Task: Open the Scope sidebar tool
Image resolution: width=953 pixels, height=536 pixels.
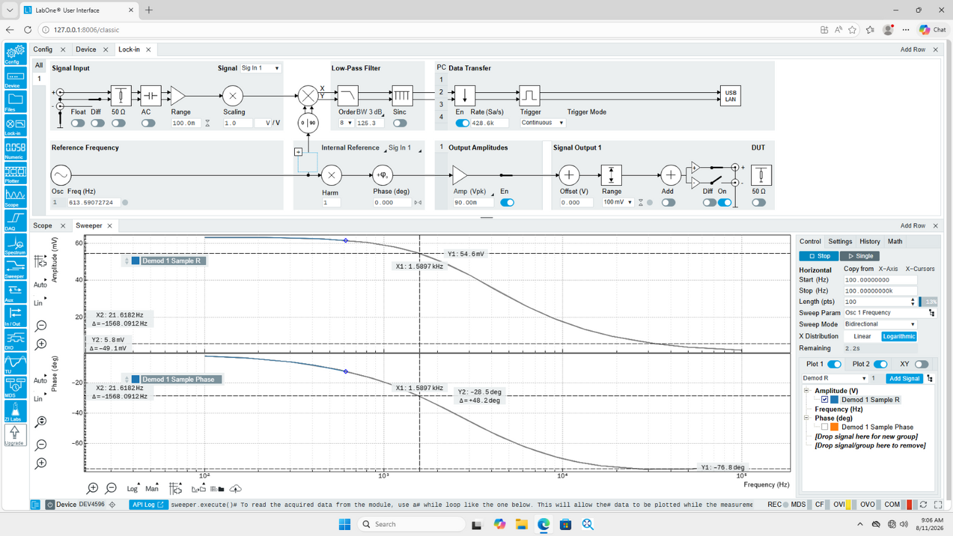Action: [15, 197]
